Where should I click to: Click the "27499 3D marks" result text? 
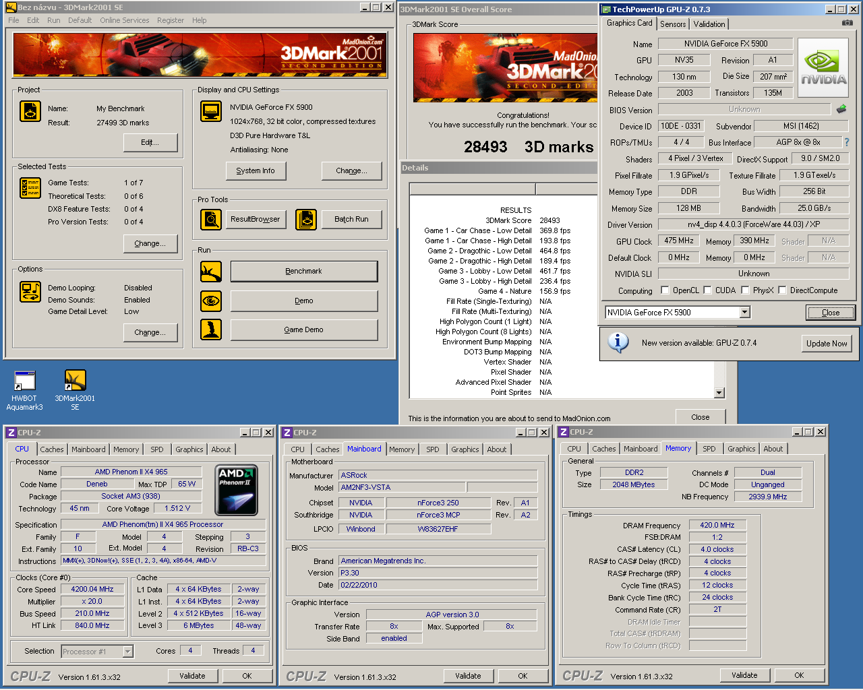click(x=123, y=123)
